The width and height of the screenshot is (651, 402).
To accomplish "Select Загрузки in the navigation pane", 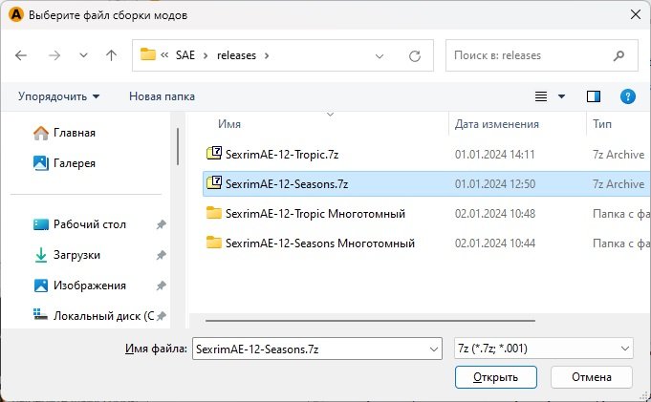I will pos(76,255).
